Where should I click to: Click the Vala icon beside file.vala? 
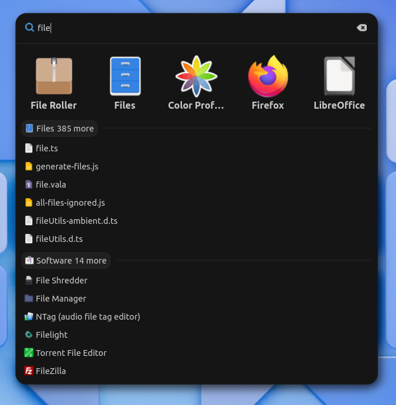29,185
